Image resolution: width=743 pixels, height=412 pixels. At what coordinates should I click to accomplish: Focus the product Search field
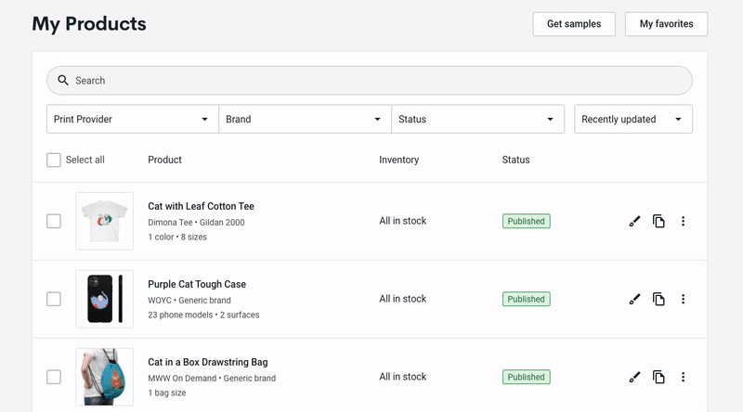point(370,81)
